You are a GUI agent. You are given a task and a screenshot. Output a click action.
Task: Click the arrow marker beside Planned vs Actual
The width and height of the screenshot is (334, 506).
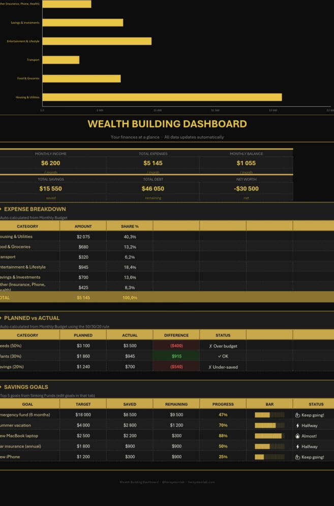coord(1,318)
